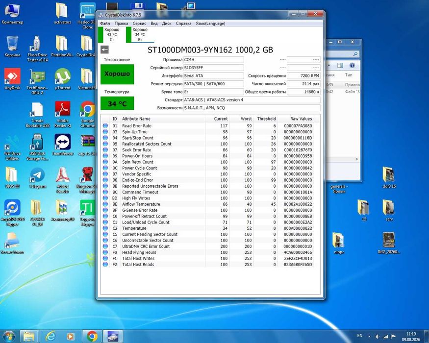Open the Google Chrome desktop shortcut
The width and height of the screenshot is (429, 343).
tap(88, 114)
